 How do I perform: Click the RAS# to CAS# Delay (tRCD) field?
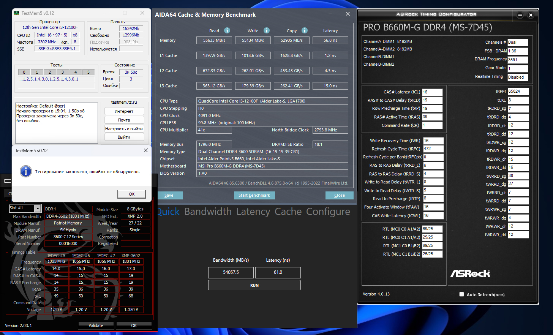point(432,100)
